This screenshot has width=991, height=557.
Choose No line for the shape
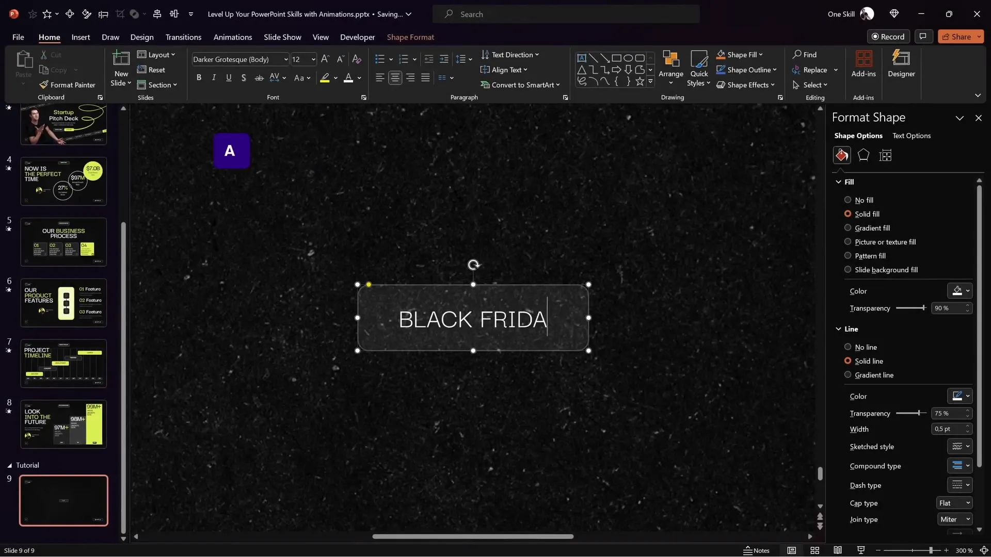pos(847,347)
